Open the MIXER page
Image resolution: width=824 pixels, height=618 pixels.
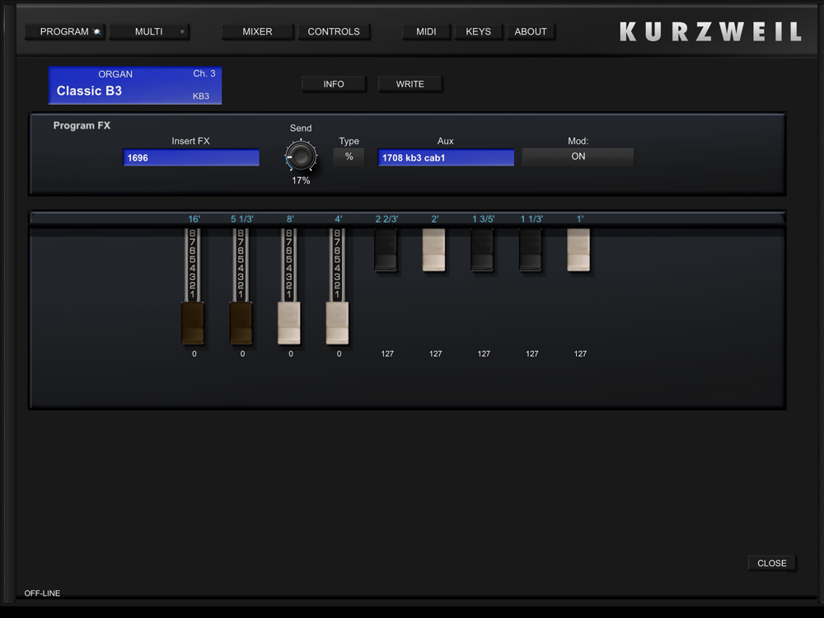coord(257,31)
